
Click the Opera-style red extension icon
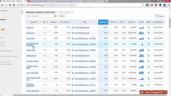click(151, 5)
